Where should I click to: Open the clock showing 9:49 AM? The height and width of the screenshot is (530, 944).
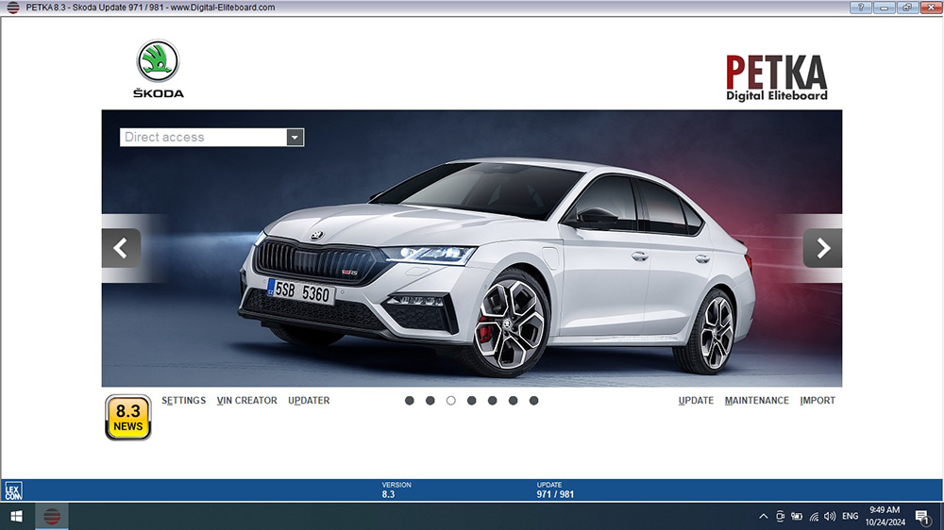(x=885, y=516)
